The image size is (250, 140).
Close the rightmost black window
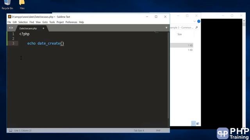(x=241, y=16)
